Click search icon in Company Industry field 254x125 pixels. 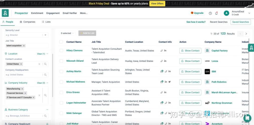coord(45,95)
